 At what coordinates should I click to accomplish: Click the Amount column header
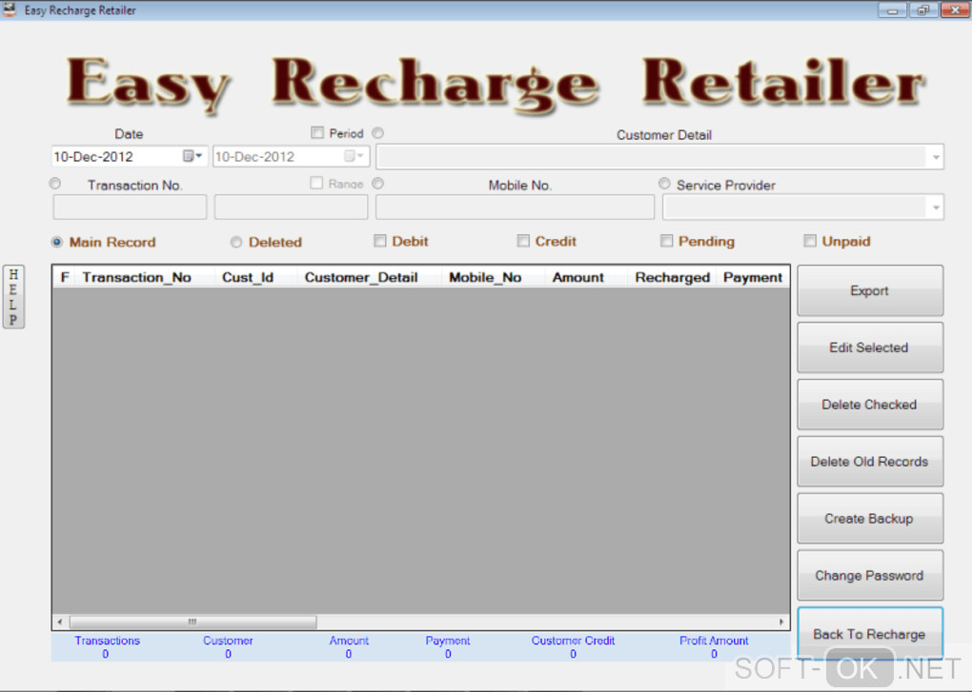(x=577, y=278)
